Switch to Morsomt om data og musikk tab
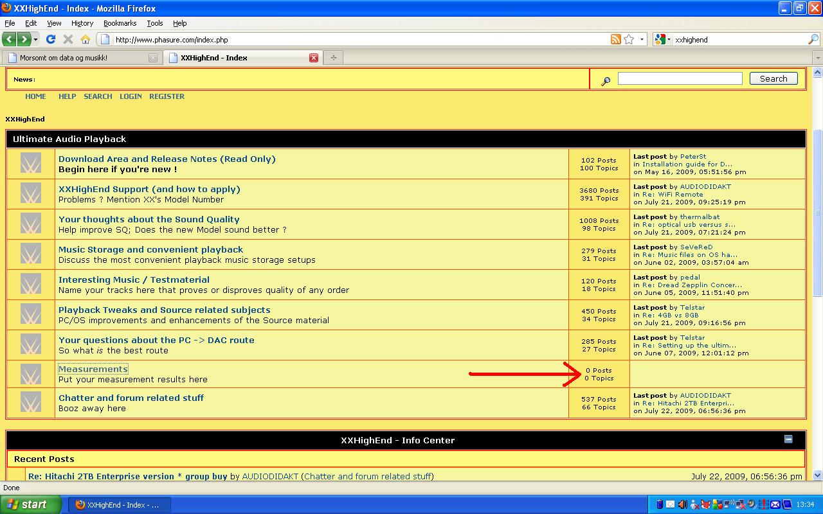This screenshot has height=514, width=823. 82,58
